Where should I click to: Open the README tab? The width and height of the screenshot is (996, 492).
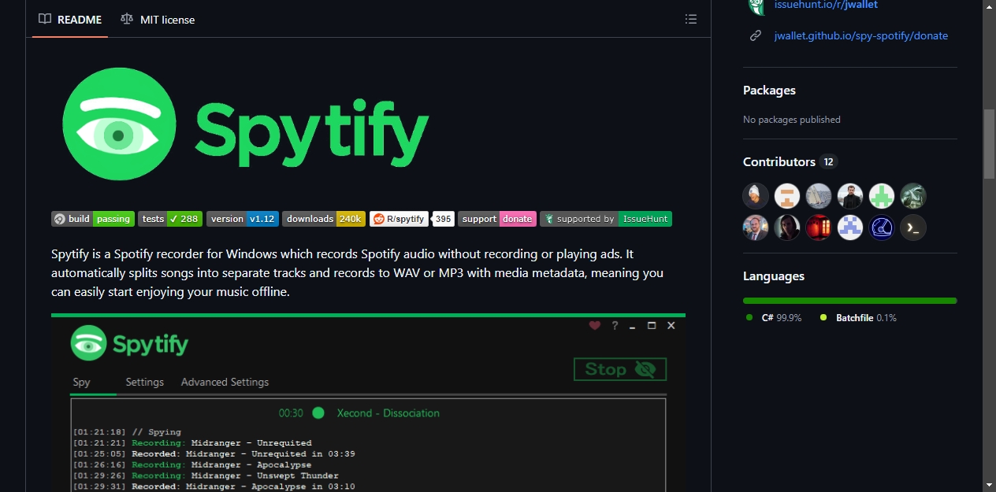pyautogui.click(x=70, y=19)
